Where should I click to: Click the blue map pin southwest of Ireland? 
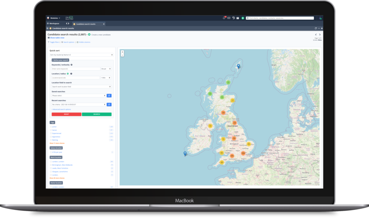(185, 153)
